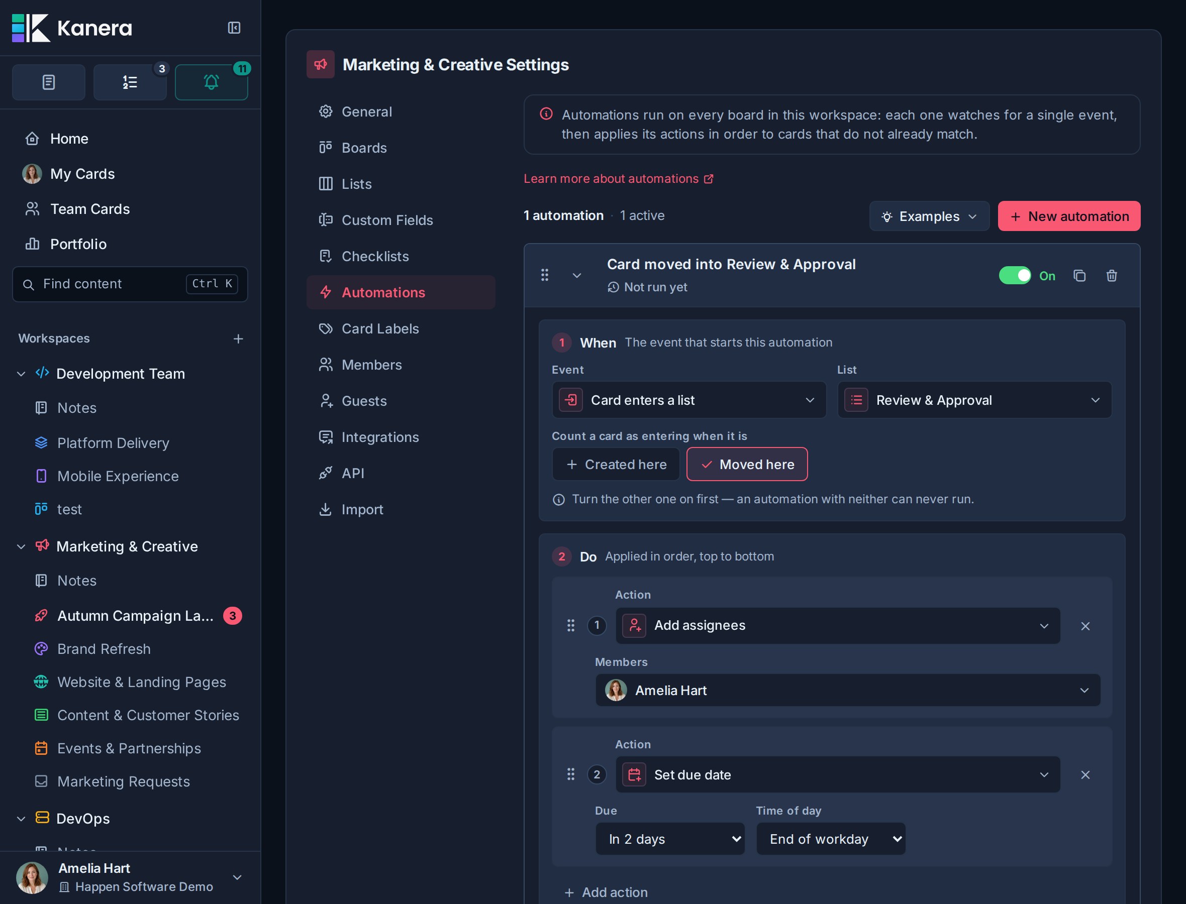Create a New automation
This screenshot has width=1186, height=904.
(1068, 216)
